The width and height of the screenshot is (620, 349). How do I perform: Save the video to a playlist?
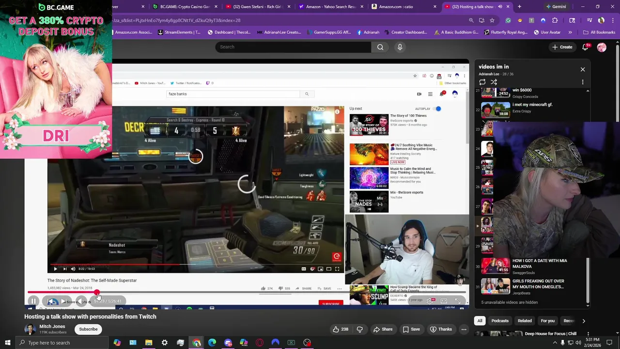point(411,329)
